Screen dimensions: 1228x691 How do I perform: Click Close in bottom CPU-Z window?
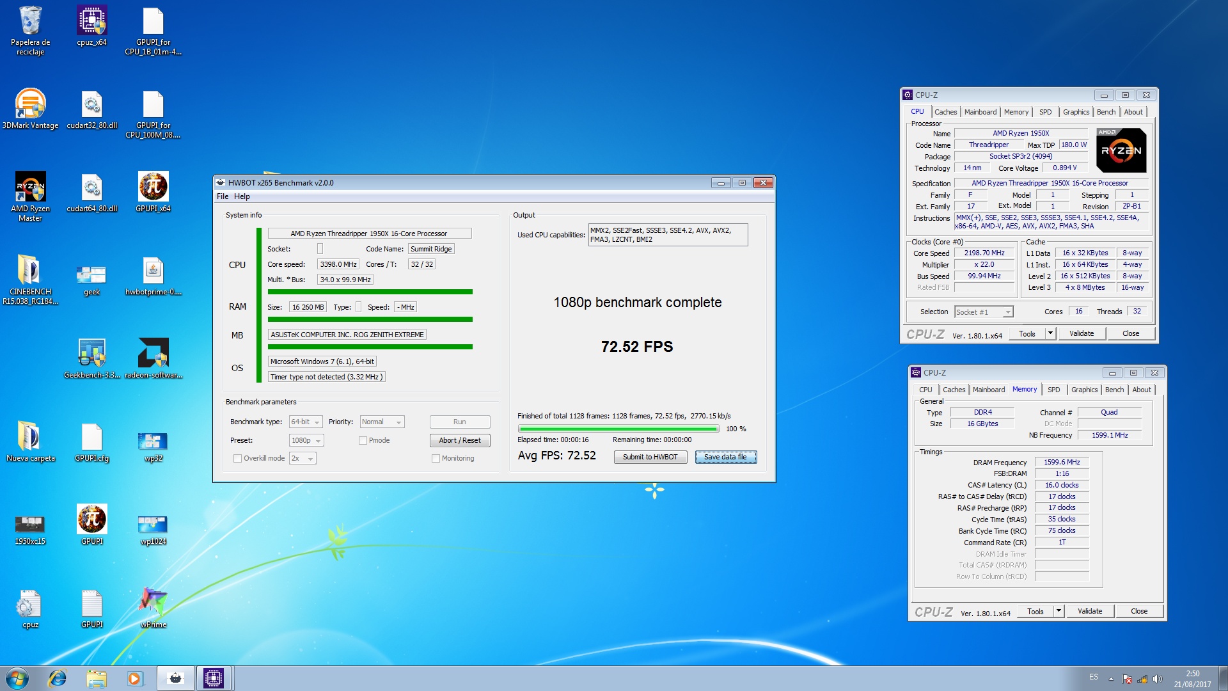tap(1139, 611)
